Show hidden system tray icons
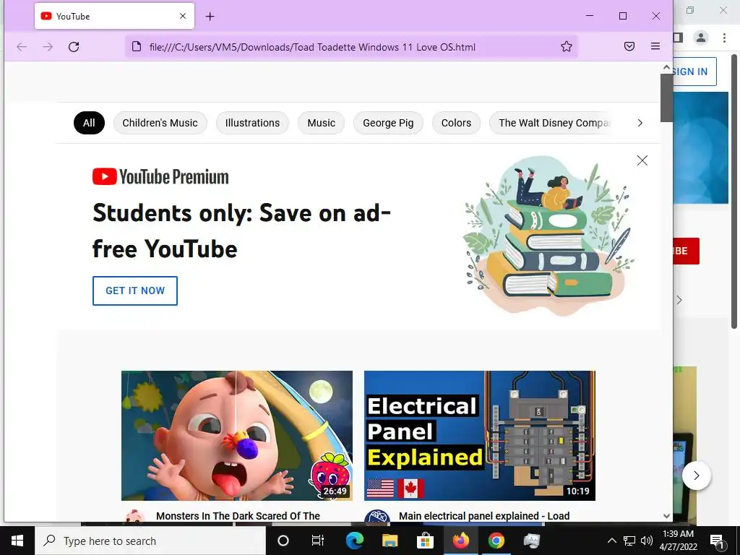This screenshot has height=555, width=740. tap(611, 541)
